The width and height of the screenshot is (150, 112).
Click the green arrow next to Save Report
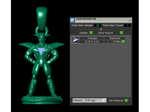[x=122, y=33]
